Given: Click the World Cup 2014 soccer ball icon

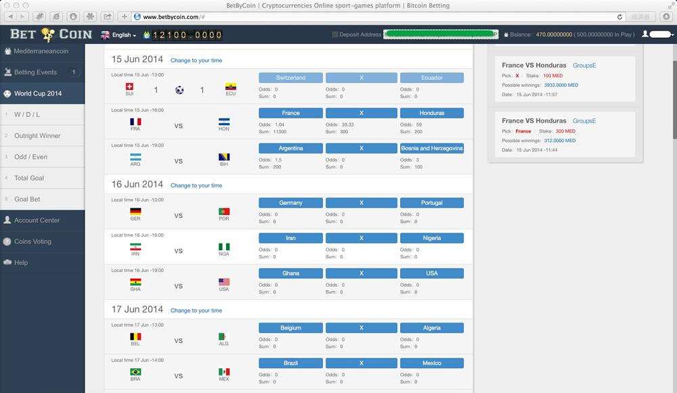Looking at the screenshot, I should click(x=7, y=93).
